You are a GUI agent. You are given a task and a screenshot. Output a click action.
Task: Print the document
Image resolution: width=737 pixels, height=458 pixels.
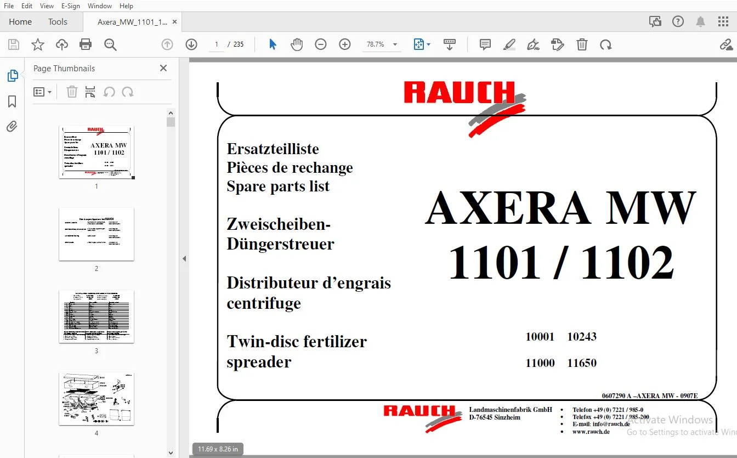(x=86, y=45)
